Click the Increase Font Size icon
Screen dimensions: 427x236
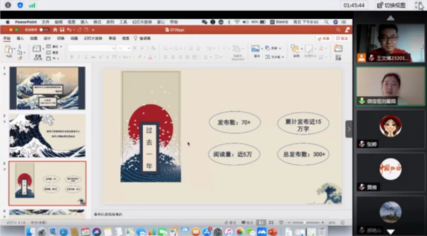(135, 48)
